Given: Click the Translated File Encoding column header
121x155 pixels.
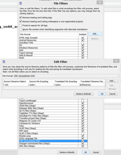Looking at the screenshot, I should (x=67, y=81).
